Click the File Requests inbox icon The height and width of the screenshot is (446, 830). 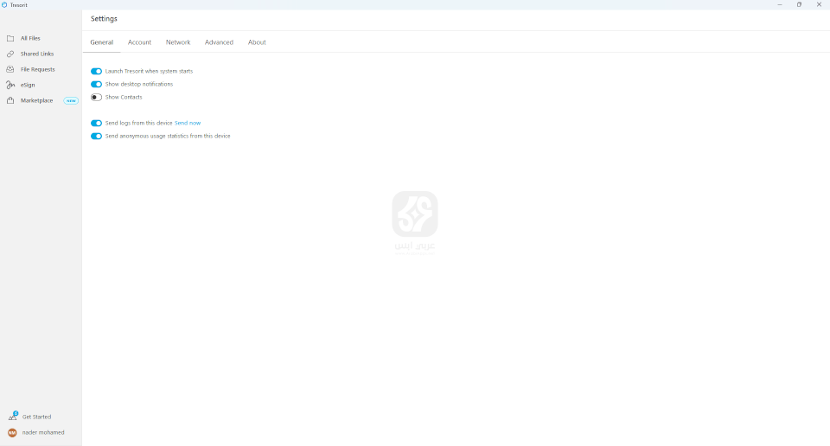10,69
